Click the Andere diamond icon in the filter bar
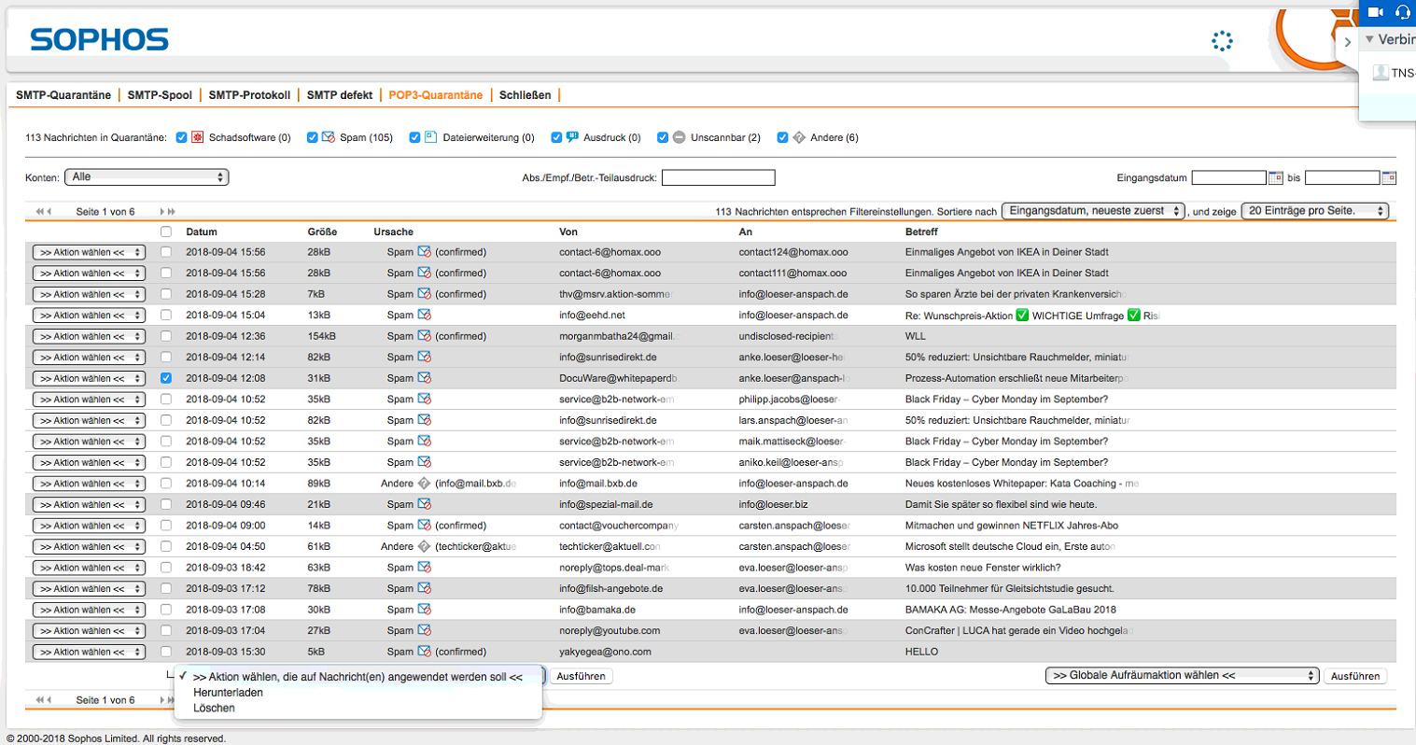The height and width of the screenshot is (745, 1416). pyautogui.click(x=799, y=137)
